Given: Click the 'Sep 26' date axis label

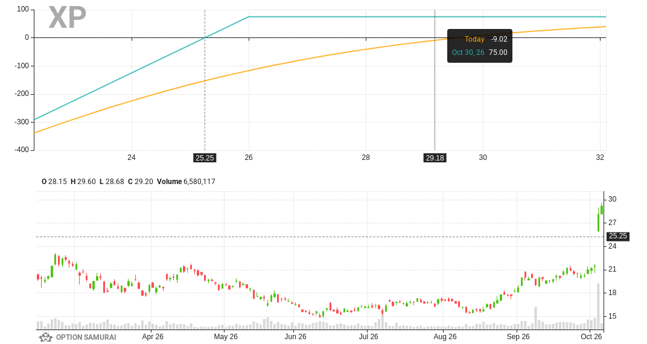Looking at the screenshot, I should point(518,337).
